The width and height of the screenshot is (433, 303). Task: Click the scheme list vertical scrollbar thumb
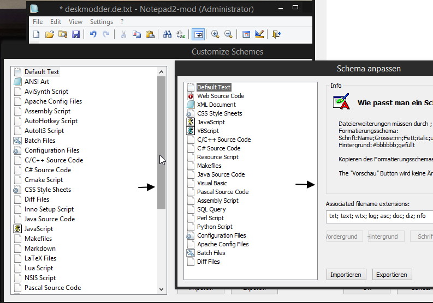pyautogui.click(x=162, y=143)
